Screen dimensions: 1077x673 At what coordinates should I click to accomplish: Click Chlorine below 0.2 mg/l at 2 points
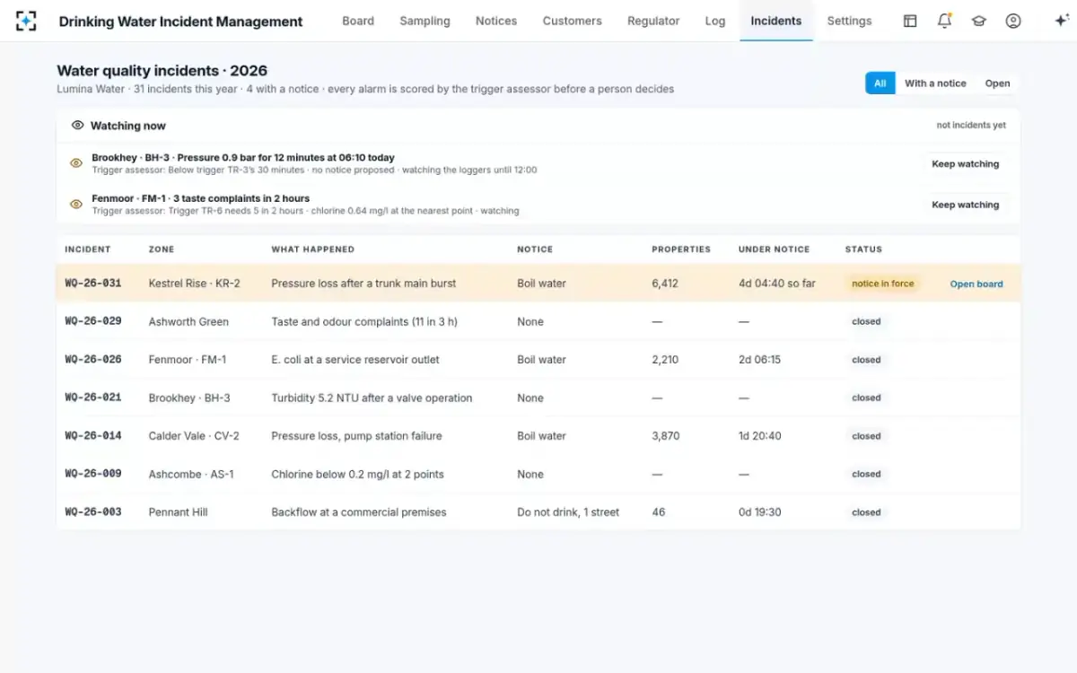point(357,474)
